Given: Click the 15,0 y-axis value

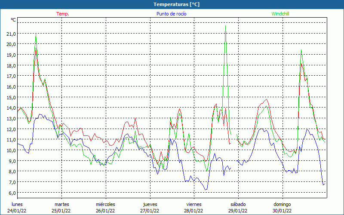Looking at the screenshot, I should point(11,98).
